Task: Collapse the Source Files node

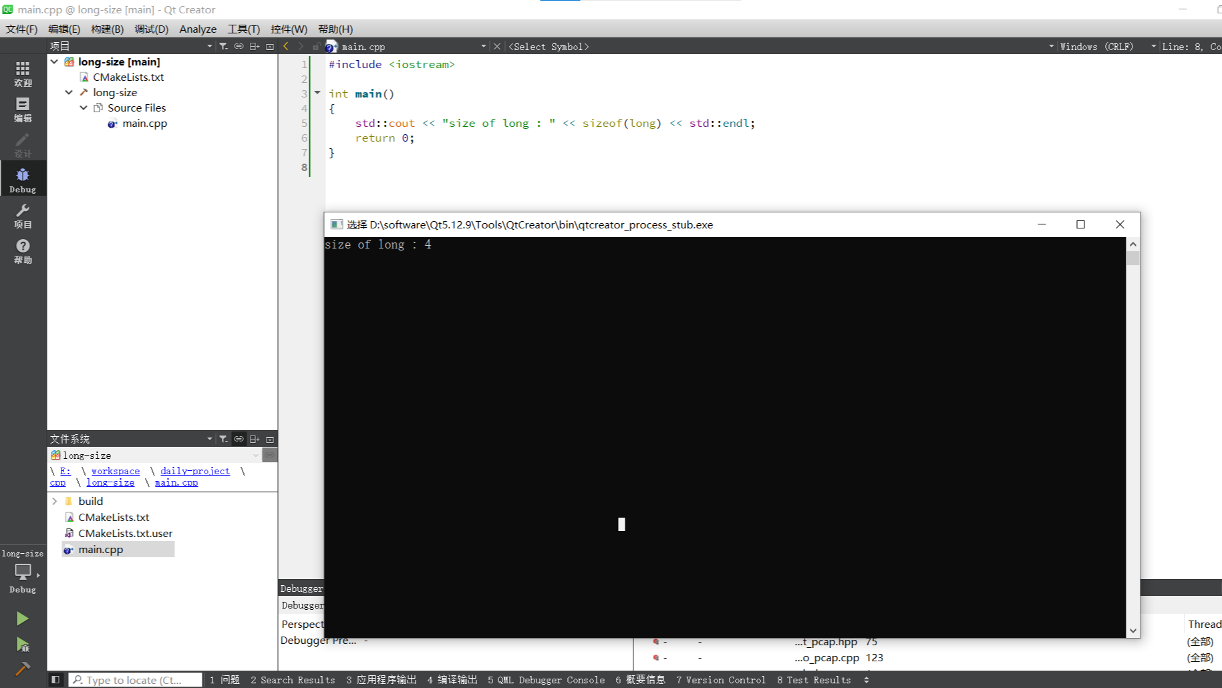Action: (84, 108)
